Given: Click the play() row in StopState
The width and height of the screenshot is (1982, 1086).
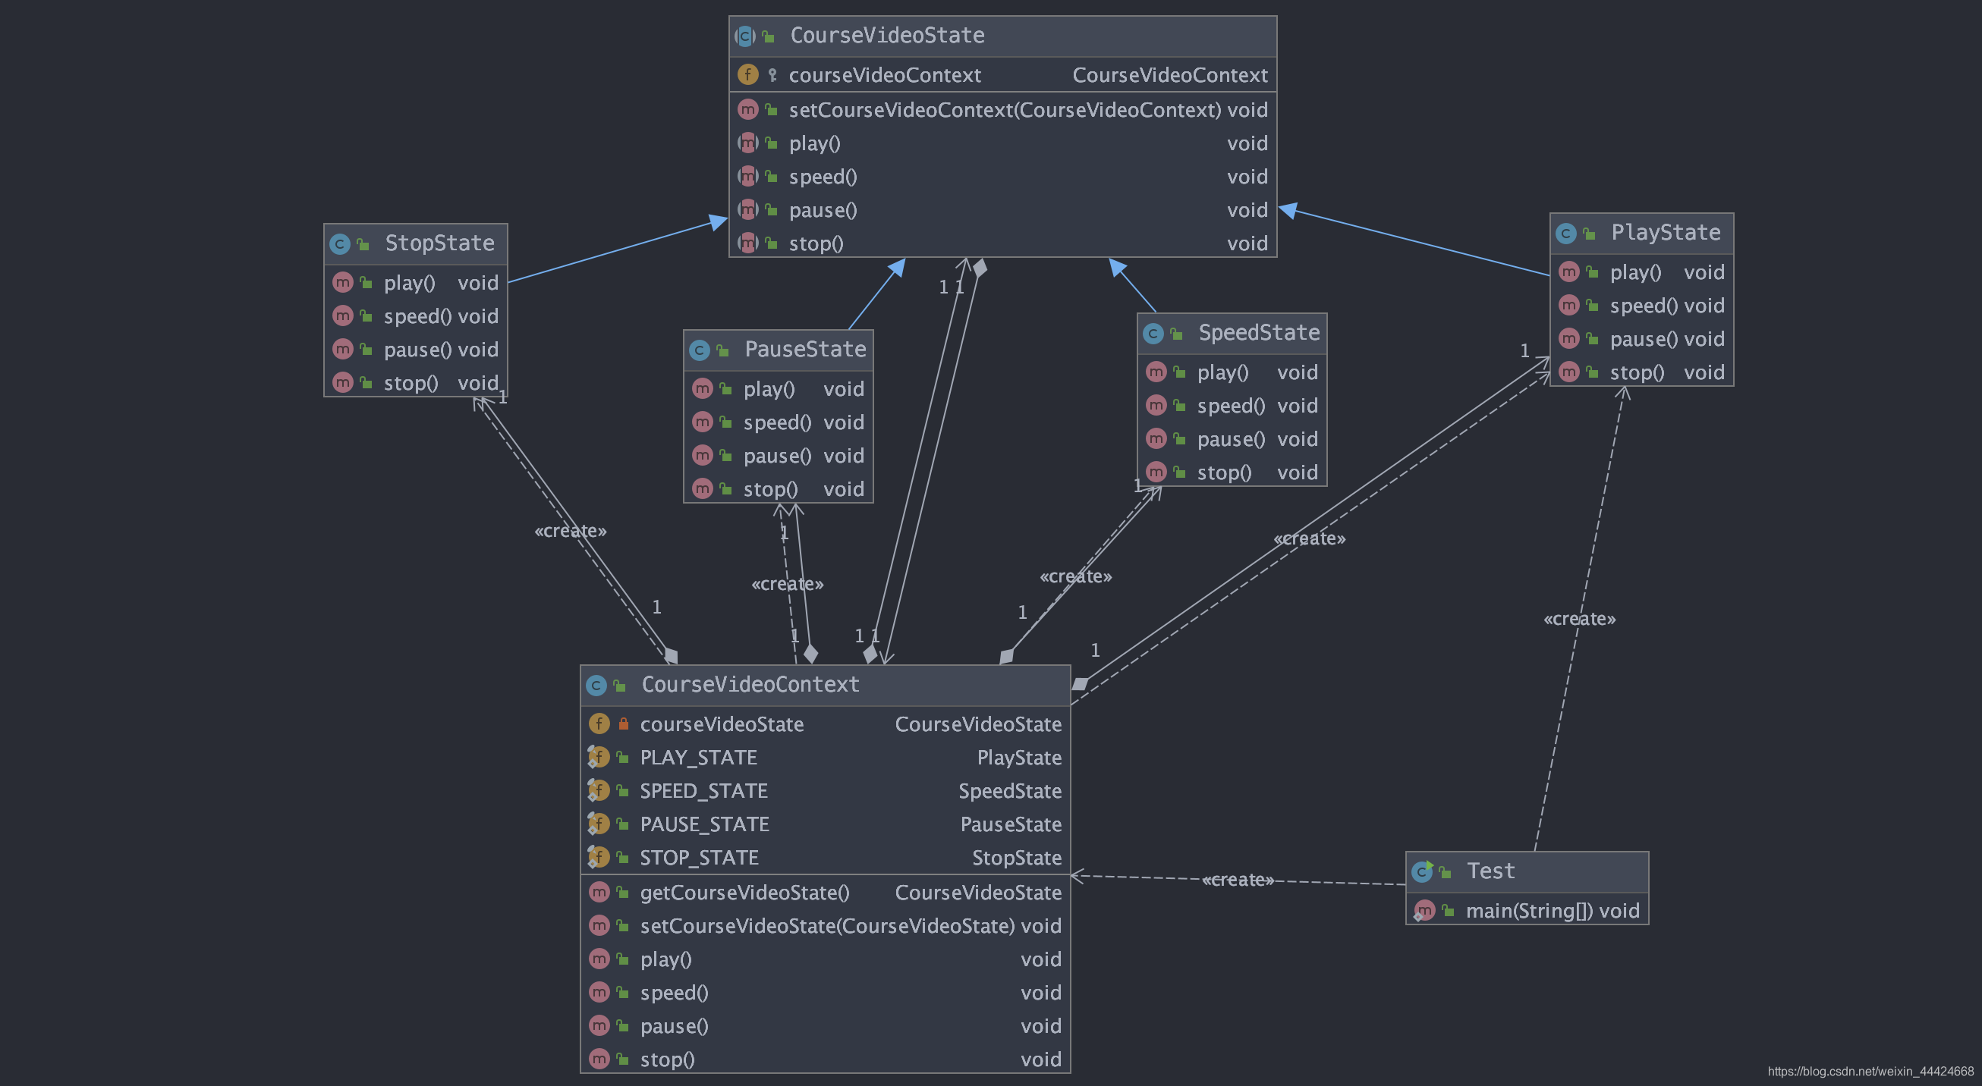Looking at the screenshot, I should tap(417, 283).
